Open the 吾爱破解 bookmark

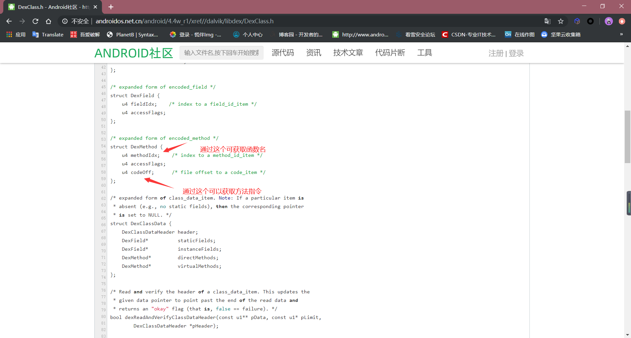click(x=85, y=34)
